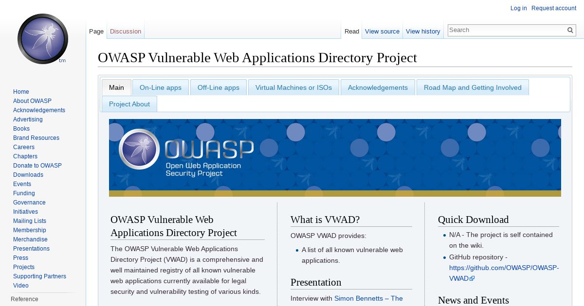The height and width of the screenshot is (306, 584).
Task: Click the Quick Download heading
Action: click(473, 220)
